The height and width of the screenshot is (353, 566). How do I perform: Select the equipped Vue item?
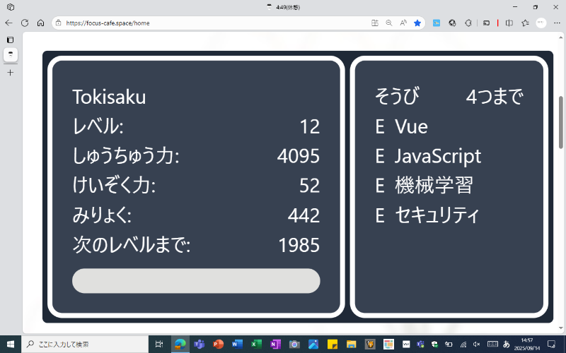click(x=402, y=126)
